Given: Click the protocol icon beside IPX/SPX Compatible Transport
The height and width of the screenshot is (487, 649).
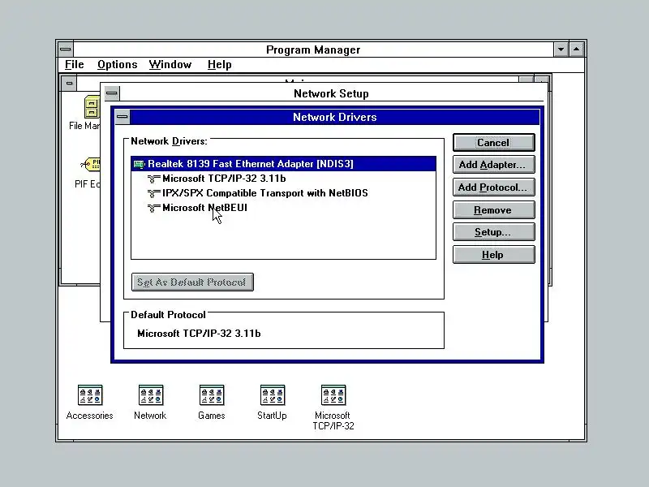Looking at the screenshot, I should [153, 193].
